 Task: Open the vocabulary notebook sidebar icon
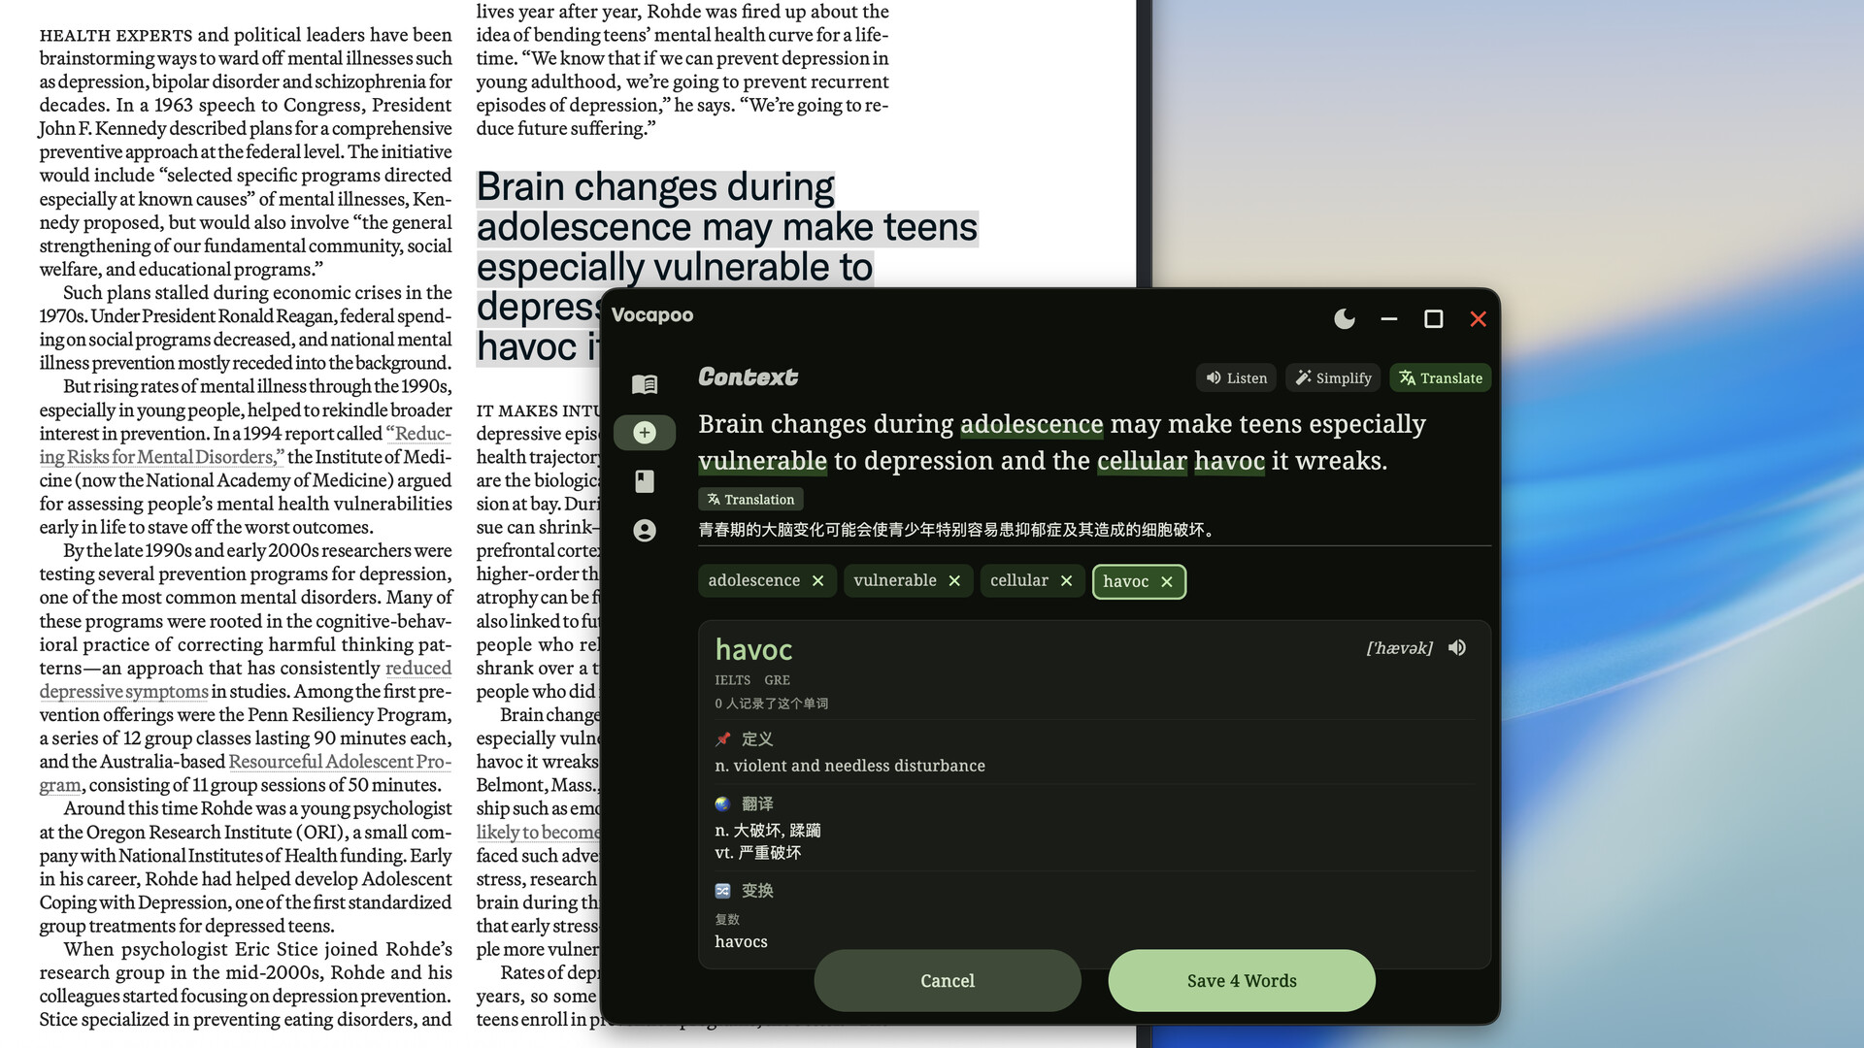coord(645,481)
